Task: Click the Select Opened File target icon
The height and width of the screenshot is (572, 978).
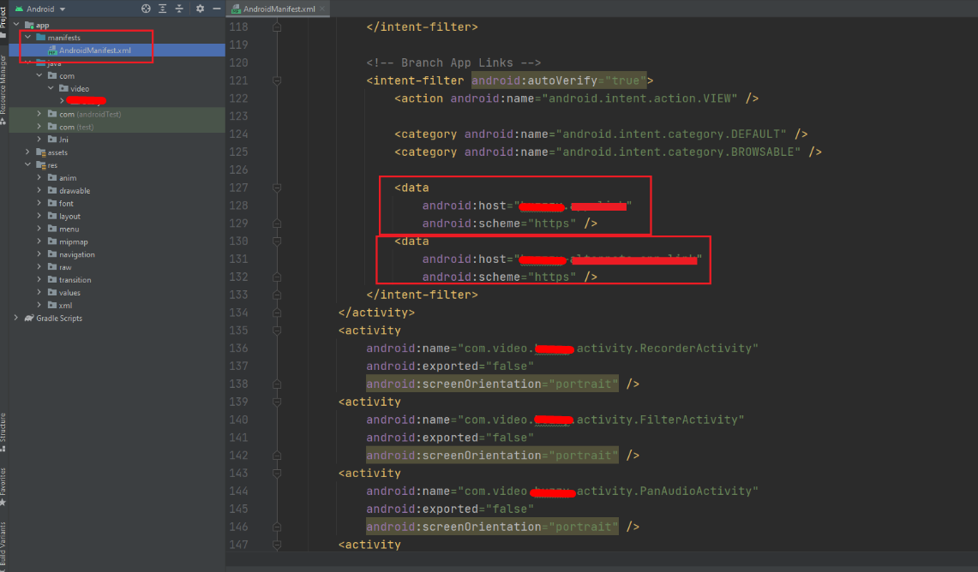Action: [146, 9]
